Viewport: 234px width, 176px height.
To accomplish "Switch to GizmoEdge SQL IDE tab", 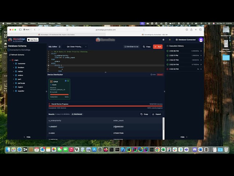I will point(155,34).
